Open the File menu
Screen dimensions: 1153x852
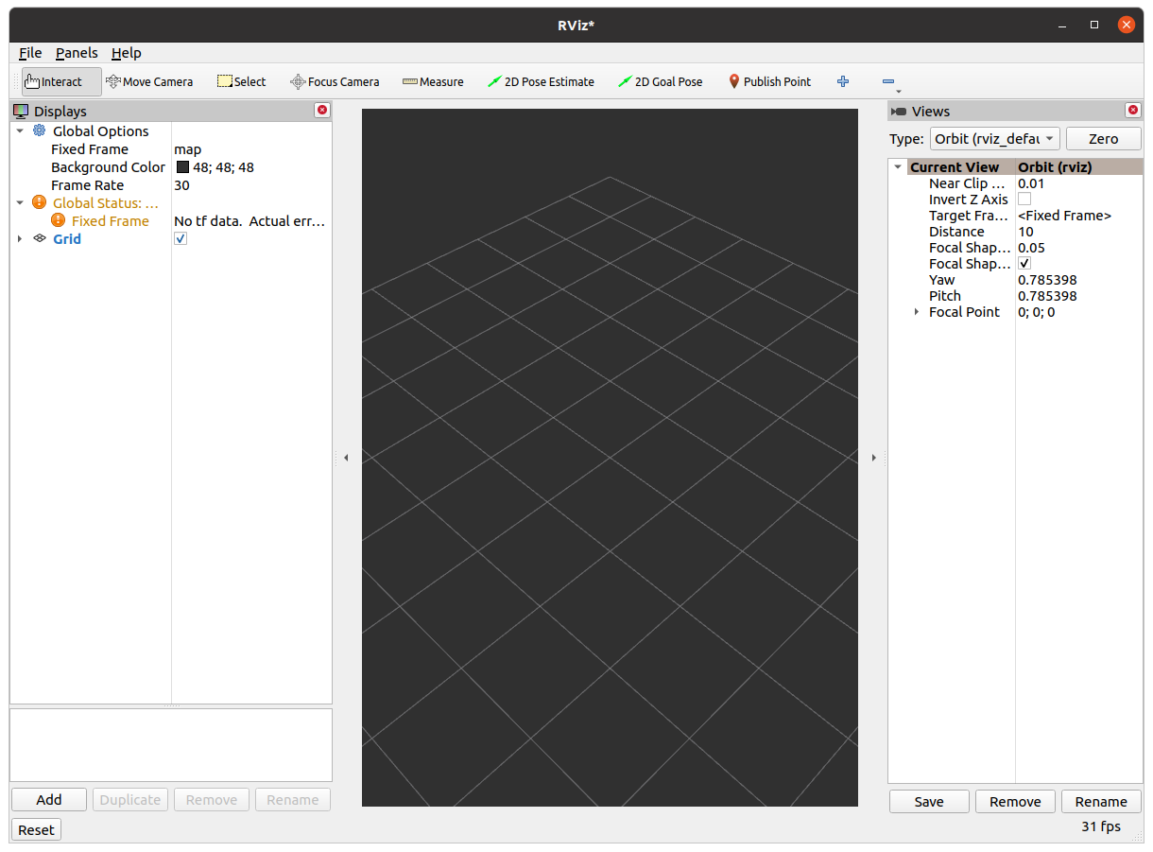click(x=30, y=53)
